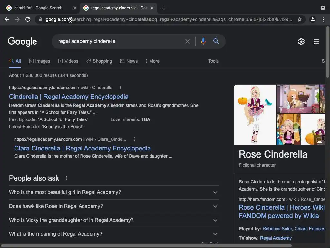Open a new tab with plus icon
The image size is (330, 248).
click(164, 8)
